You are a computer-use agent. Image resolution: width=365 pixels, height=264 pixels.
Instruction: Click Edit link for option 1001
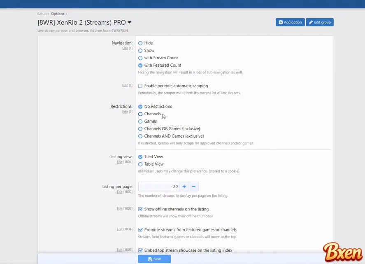coord(120,162)
